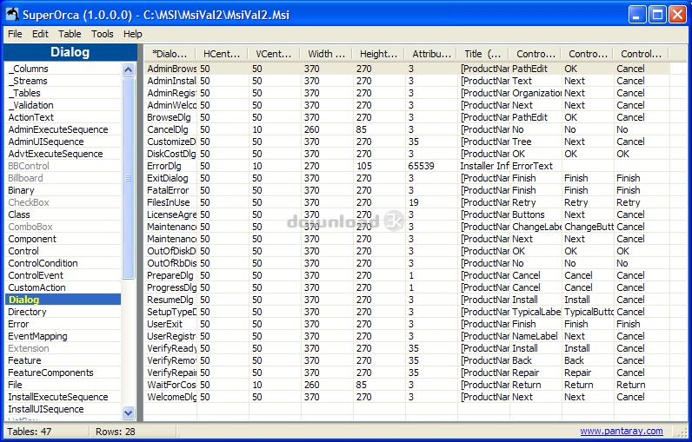The image size is (692, 442).
Task: Click the table list scrollbar thumb
Action: pyautogui.click(x=128, y=178)
